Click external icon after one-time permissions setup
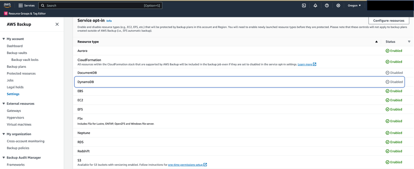This screenshot has width=414, height=169. click(205, 165)
